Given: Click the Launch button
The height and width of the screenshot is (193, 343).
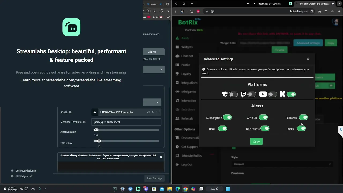Looking at the screenshot, I should (x=152, y=52).
